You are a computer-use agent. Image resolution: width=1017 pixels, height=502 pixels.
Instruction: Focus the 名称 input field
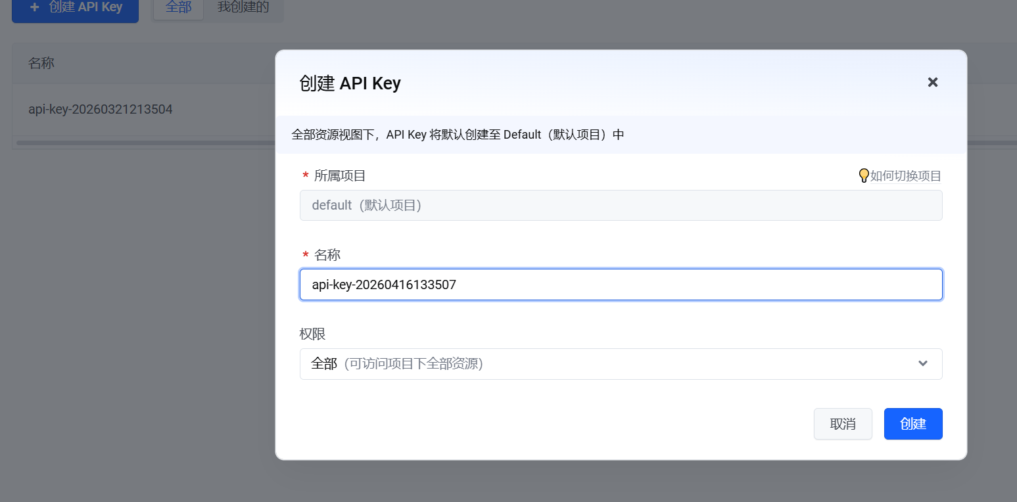(621, 285)
